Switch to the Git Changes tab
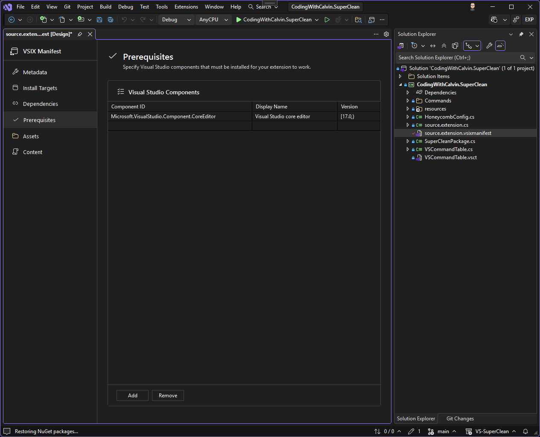Screen dimensions: 540x437 (460, 419)
